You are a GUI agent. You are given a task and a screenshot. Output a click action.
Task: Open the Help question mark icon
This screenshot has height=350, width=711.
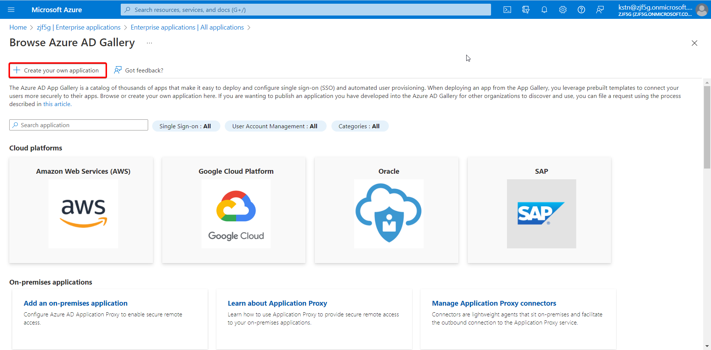click(581, 10)
